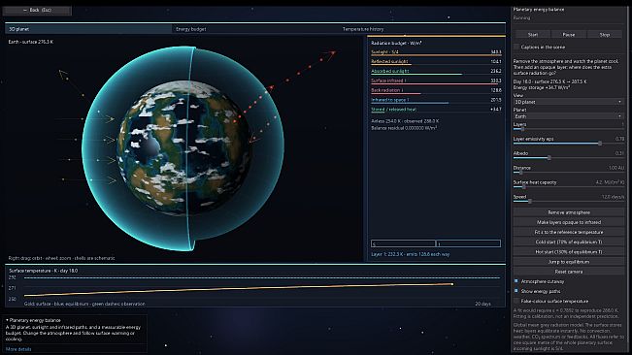Click the Absorbed sunlight budget row
This screenshot has height=355, width=632.
(x=436, y=71)
